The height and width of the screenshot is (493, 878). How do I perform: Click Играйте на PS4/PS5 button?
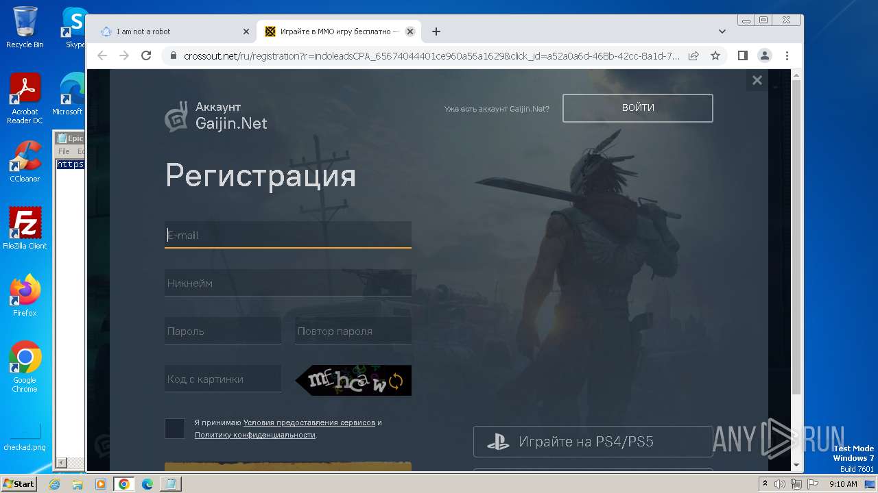click(x=593, y=442)
